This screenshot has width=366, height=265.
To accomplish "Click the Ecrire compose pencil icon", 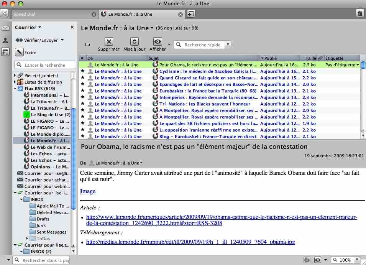I will click(19, 52).
